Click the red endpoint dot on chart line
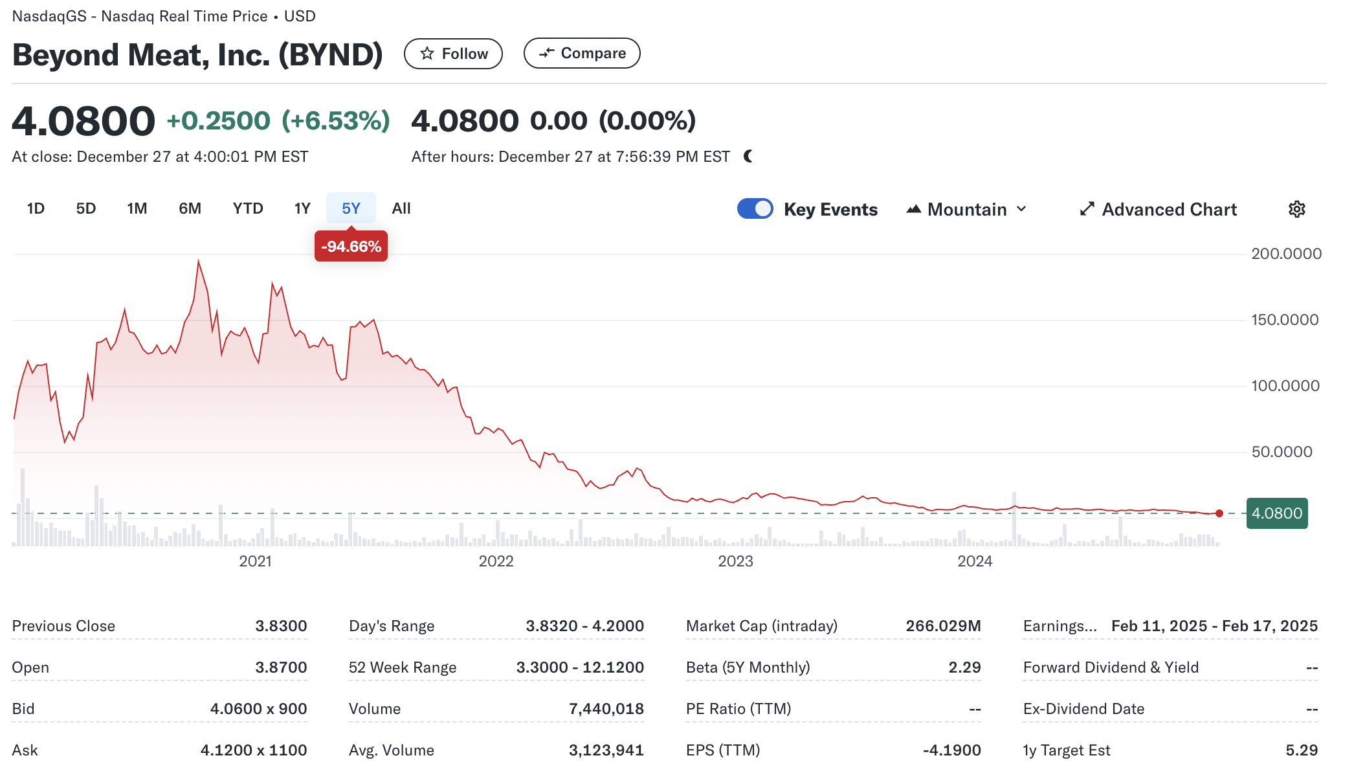Screen dimensions: 1354x782 tap(1219, 513)
